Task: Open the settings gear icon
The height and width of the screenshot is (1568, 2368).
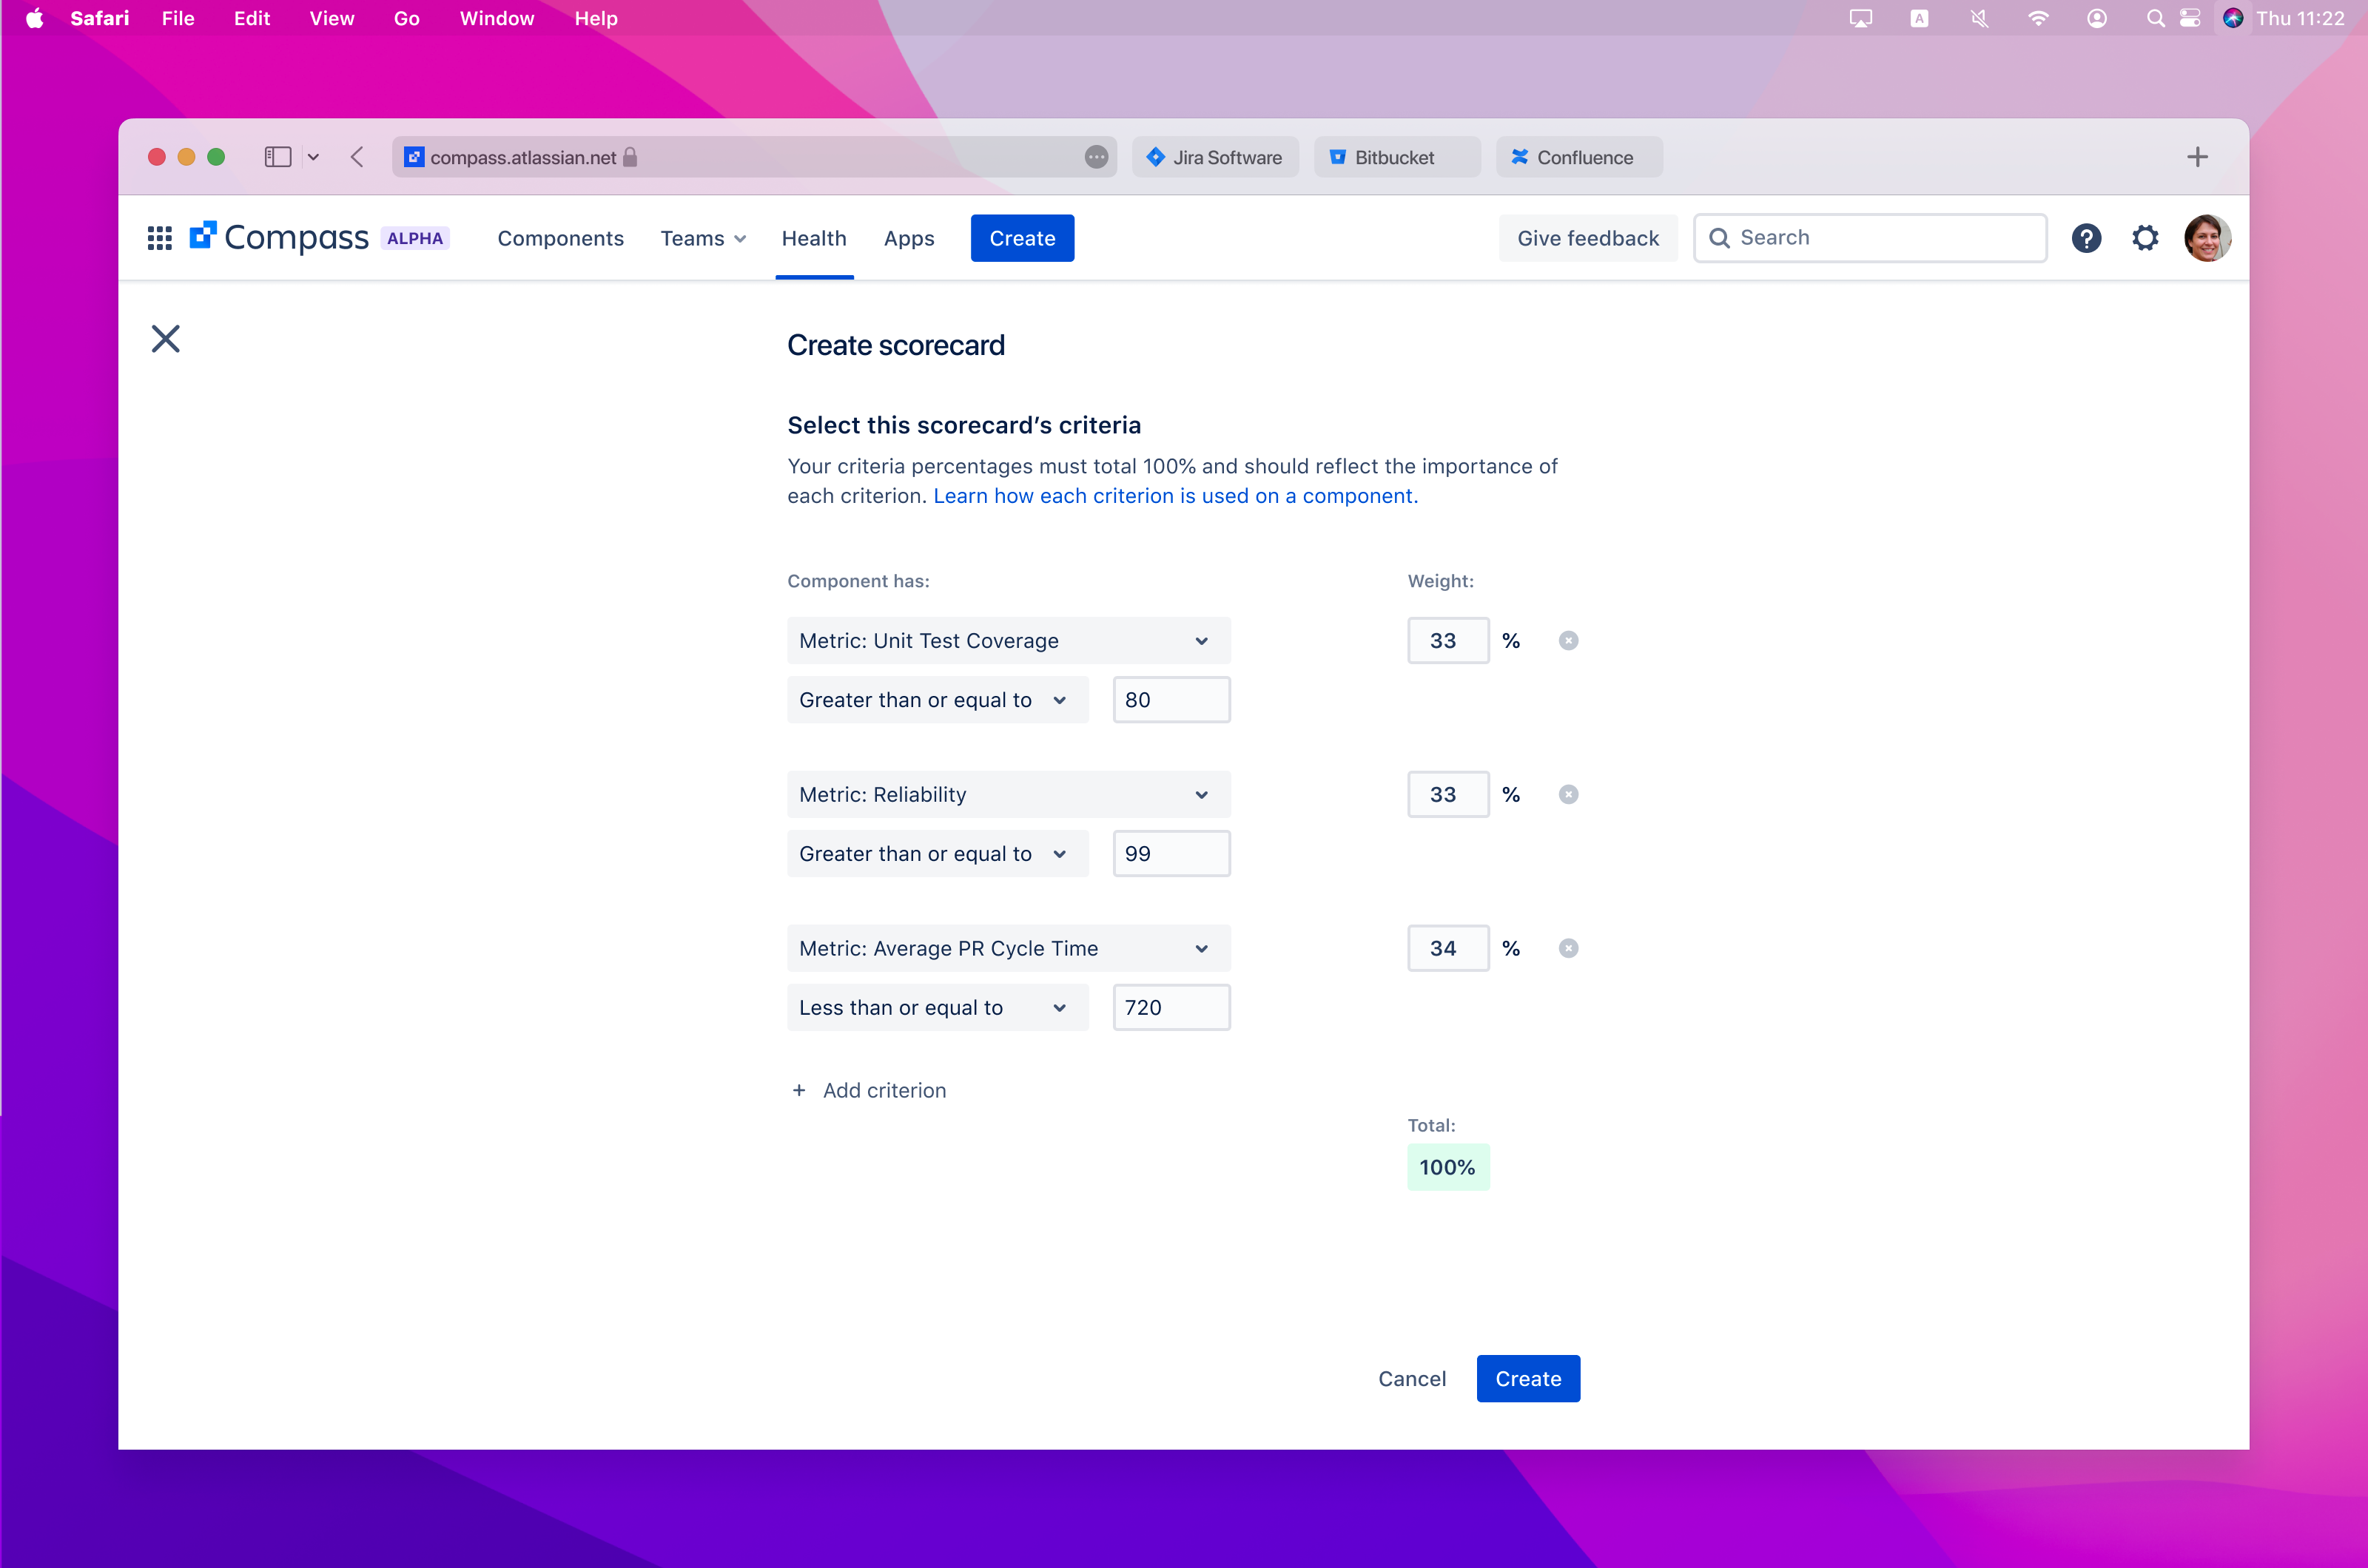Action: (2145, 238)
